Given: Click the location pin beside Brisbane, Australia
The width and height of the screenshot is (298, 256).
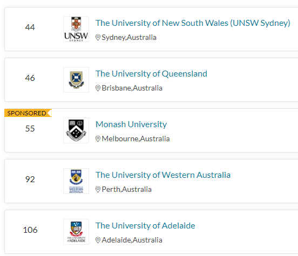Looking at the screenshot, I should click(x=98, y=88).
